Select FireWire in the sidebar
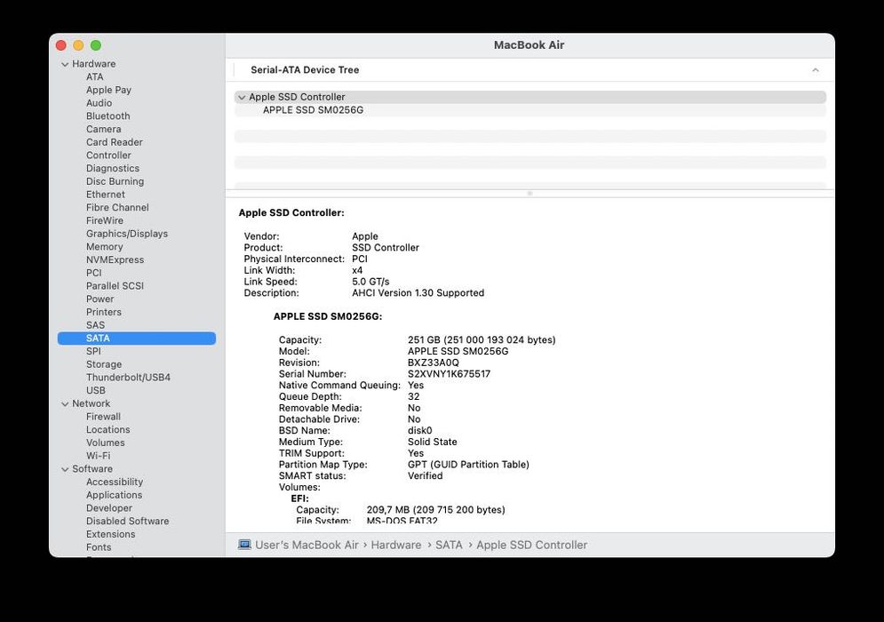This screenshot has height=622, width=884. coord(104,220)
